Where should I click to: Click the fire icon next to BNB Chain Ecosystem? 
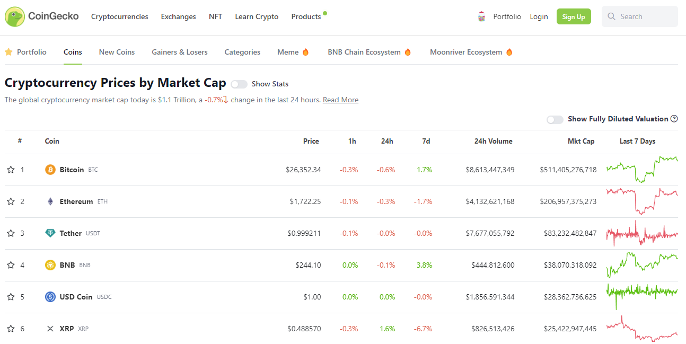(x=408, y=52)
